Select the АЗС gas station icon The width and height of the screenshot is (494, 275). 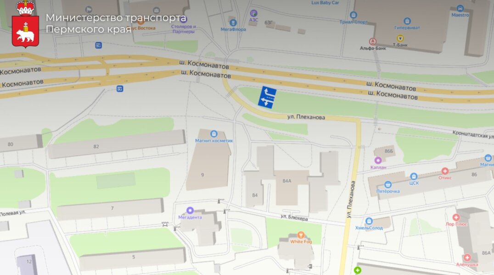point(253,13)
